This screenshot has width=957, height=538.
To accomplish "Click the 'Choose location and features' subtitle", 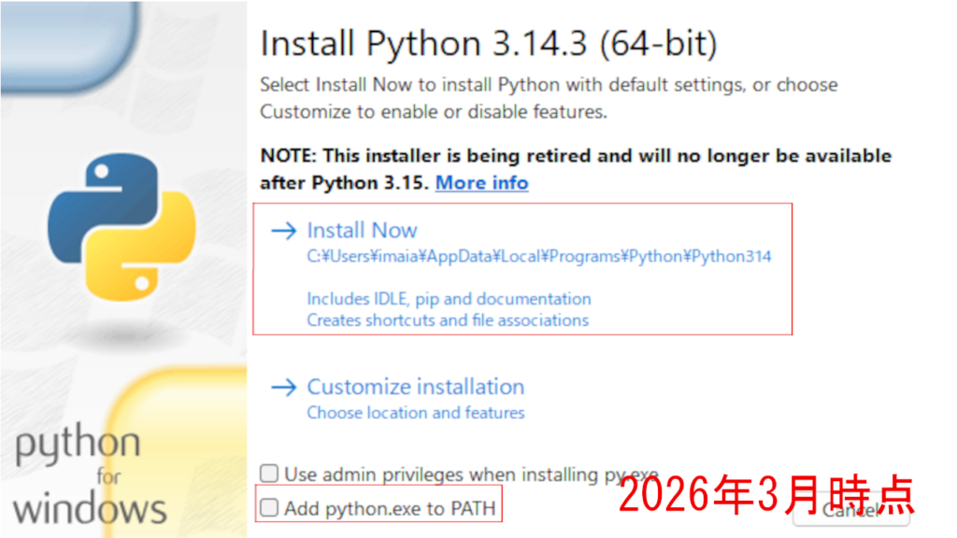I will (415, 413).
